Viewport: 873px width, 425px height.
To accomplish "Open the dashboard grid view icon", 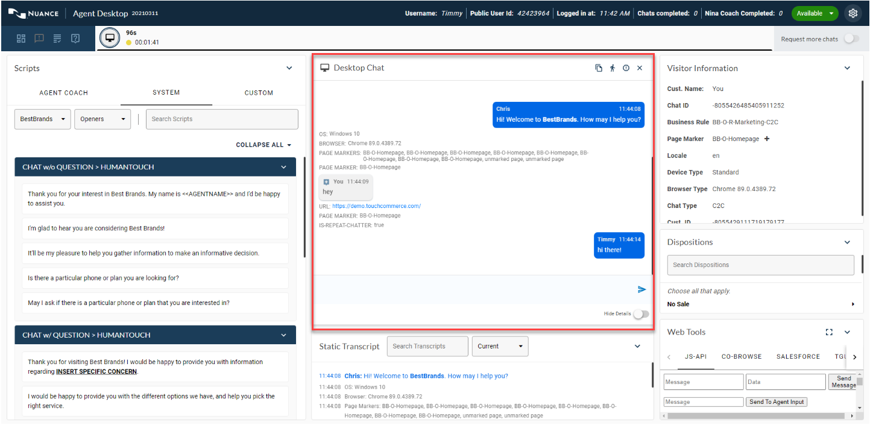I will pyautogui.click(x=21, y=39).
